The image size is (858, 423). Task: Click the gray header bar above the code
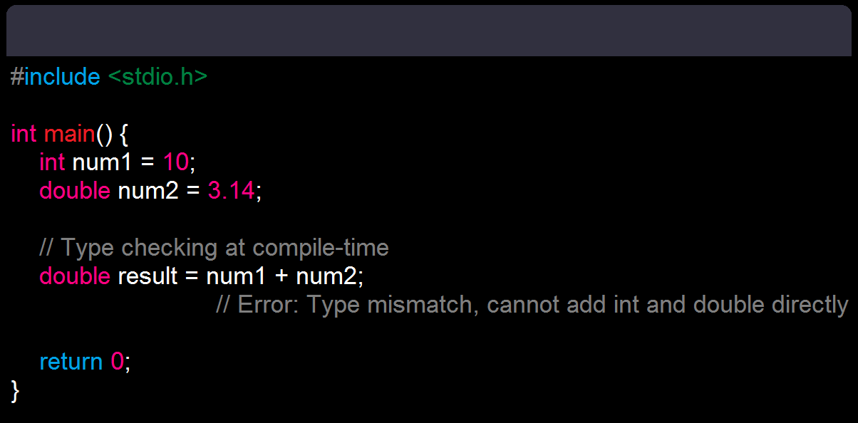pos(429,31)
